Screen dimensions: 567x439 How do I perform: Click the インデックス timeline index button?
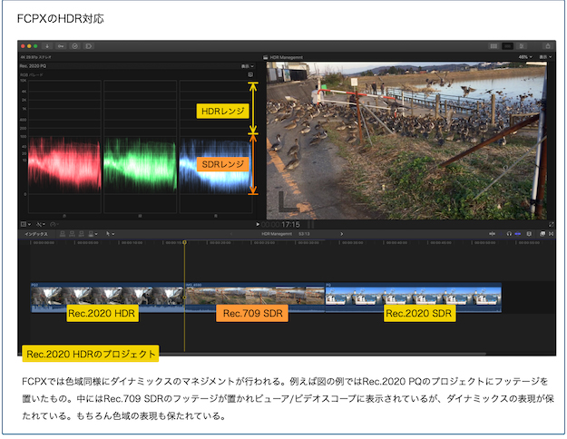click(37, 234)
